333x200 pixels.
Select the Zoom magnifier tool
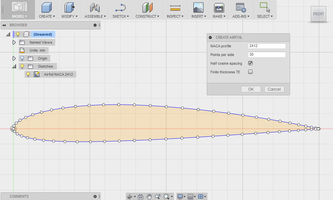tap(158, 197)
